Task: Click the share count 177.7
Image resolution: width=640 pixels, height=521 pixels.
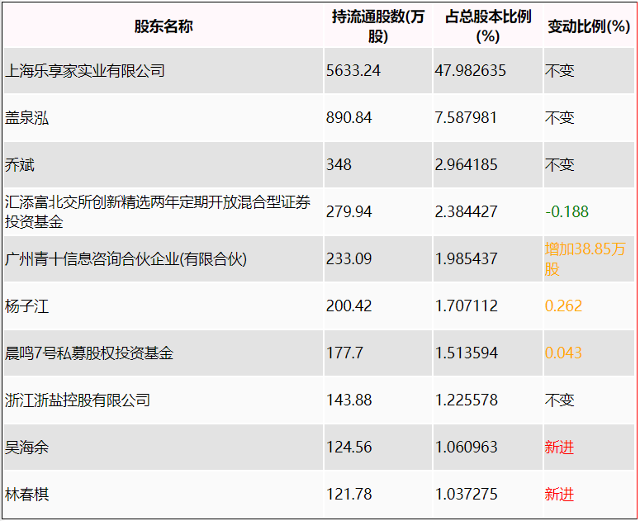Action: click(344, 353)
